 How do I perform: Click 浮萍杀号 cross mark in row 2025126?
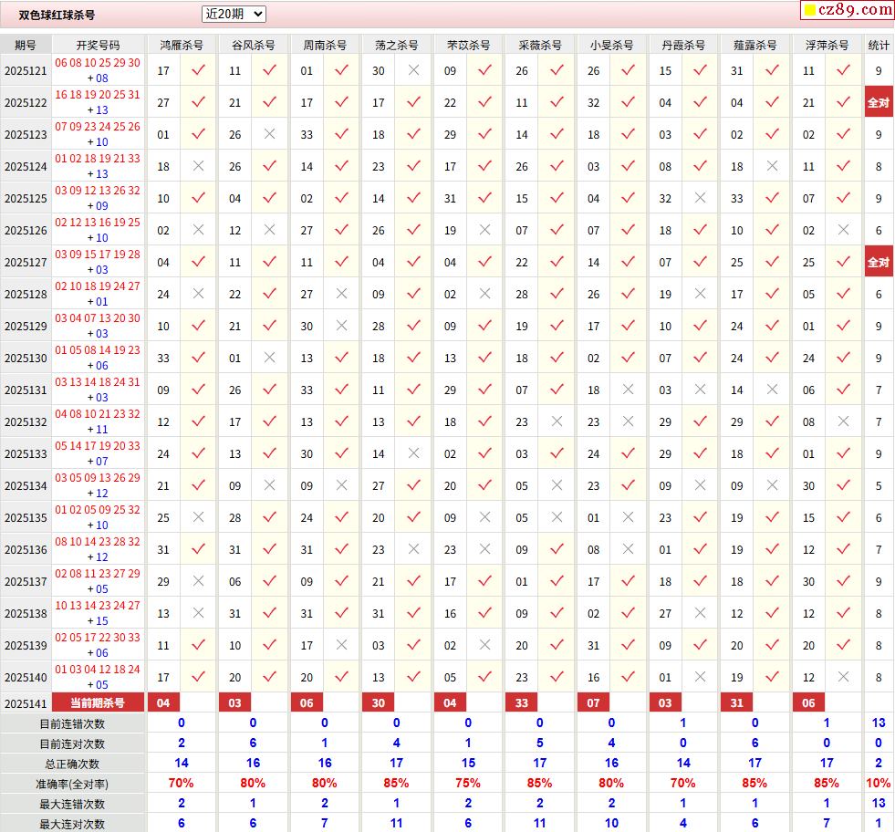click(x=843, y=230)
